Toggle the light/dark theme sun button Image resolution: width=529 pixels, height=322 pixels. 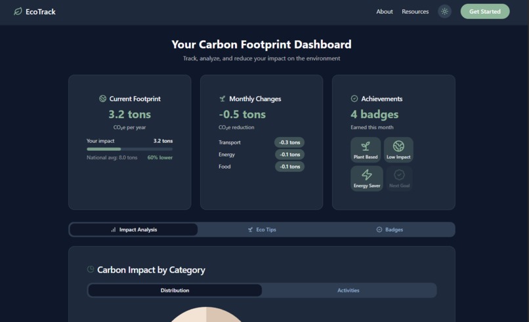[x=444, y=11]
